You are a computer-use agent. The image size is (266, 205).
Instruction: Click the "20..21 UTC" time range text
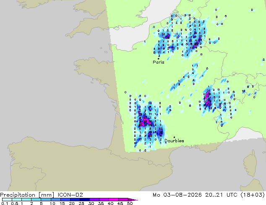222,195
